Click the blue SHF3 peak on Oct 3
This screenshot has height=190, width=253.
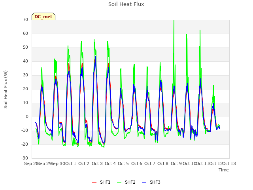pyautogui.click(x=96, y=57)
